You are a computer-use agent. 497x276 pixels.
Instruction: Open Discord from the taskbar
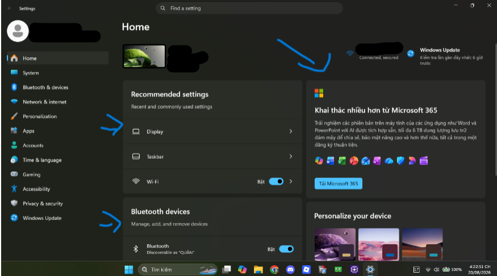[x=290, y=269]
